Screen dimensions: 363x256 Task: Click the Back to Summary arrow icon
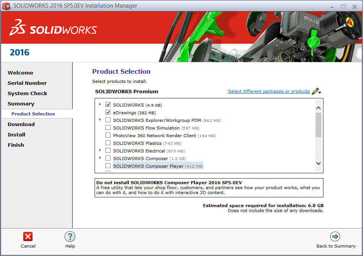tap(335, 237)
